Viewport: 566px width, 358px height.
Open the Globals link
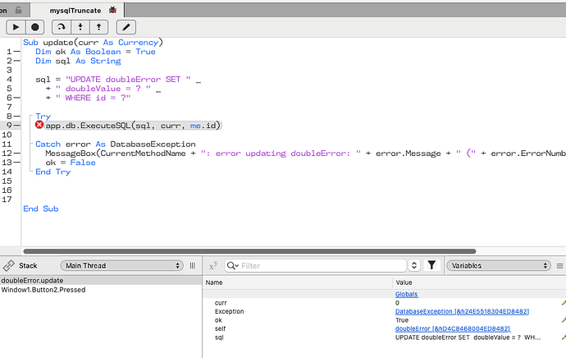click(x=406, y=294)
